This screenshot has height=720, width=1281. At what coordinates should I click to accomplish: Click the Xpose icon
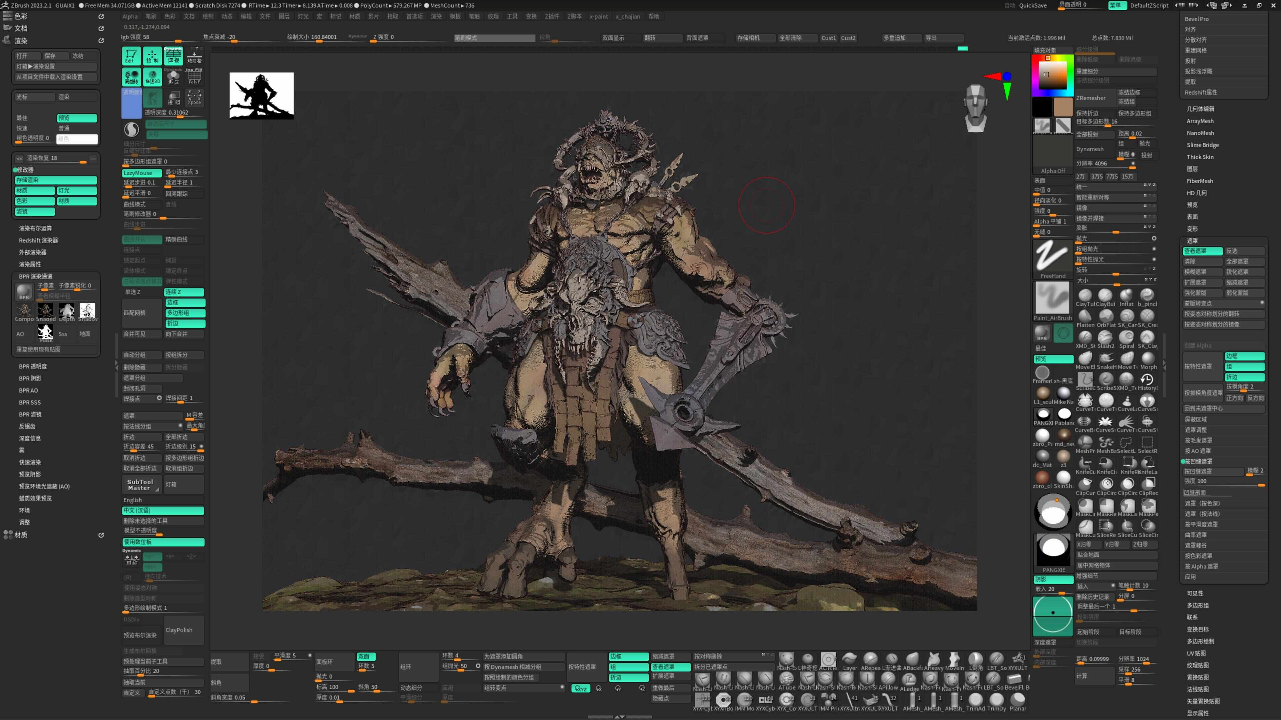pyautogui.click(x=194, y=97)
